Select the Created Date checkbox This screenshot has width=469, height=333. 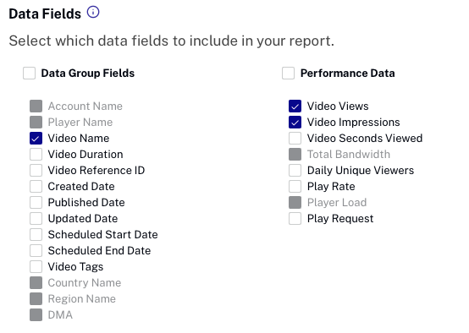point(36,187)
